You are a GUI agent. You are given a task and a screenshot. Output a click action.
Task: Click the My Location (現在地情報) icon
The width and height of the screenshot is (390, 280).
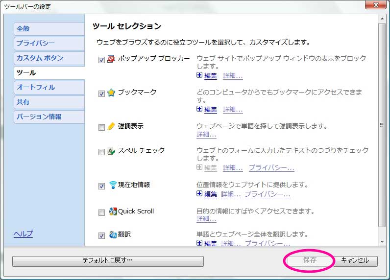pos(113,185)
